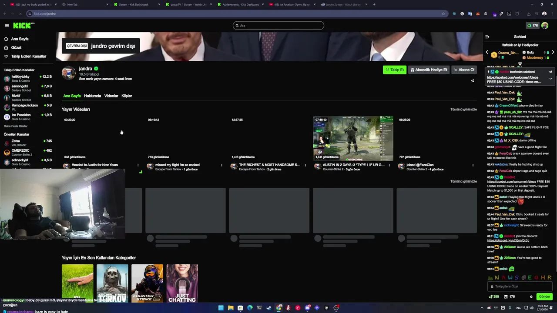Viewport: 557px width, 313px height.
Task: Open options for missed my flight video
Action: coord(221,165)
